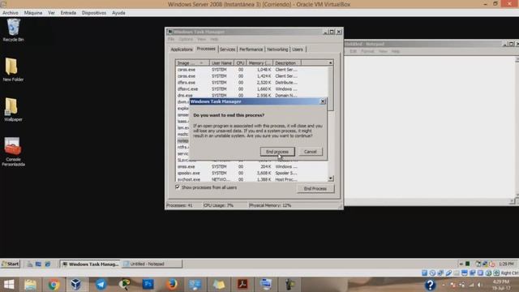519x292 pixels.
Task: Select the New Folder desktop icon
Action: click(13, 70)
